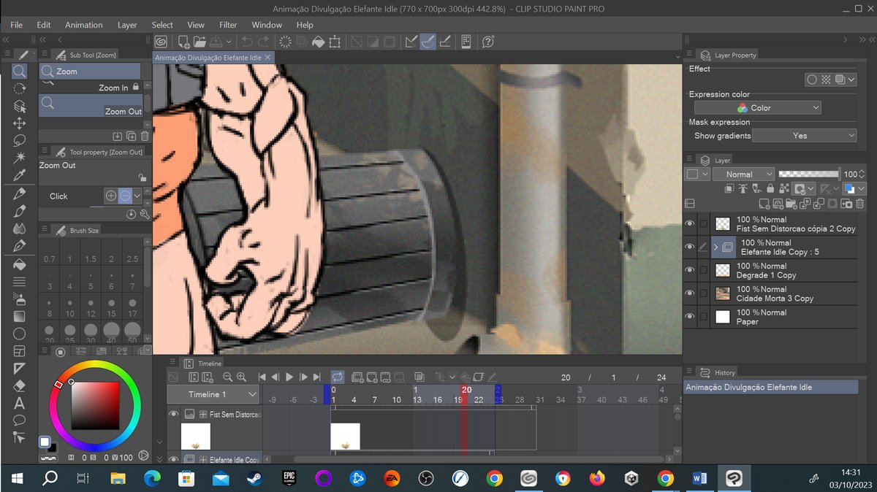Select the Move layer tool

pyautogui.click(x=20, y=123)
